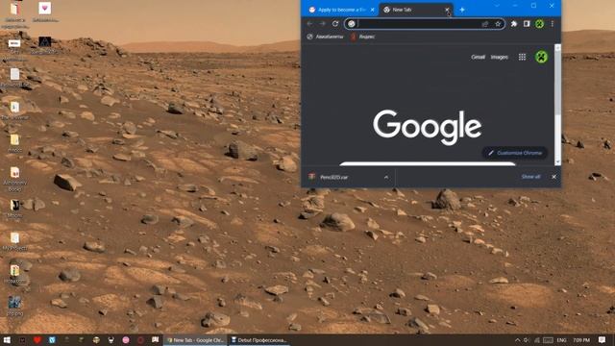Select the Astronomy Books desktop icon
The image size is (615, 346).
(15, 179)
